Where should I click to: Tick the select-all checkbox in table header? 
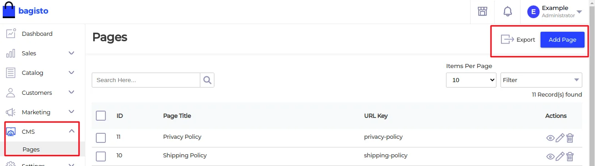tap(101, 116)
